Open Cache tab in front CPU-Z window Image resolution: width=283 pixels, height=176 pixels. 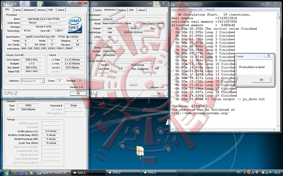17,10
